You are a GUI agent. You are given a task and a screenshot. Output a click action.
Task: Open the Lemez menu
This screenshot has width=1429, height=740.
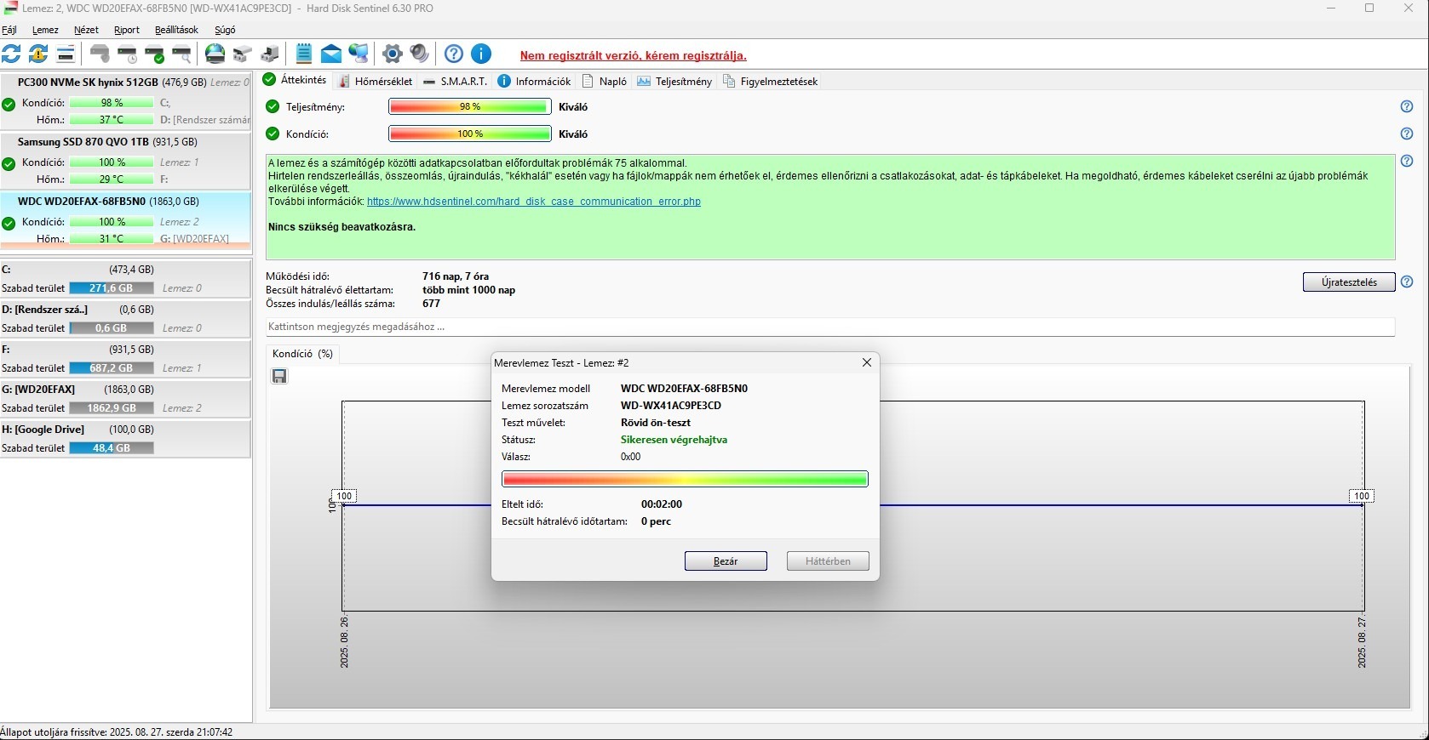pyautogui.click(x=45, y=30)
